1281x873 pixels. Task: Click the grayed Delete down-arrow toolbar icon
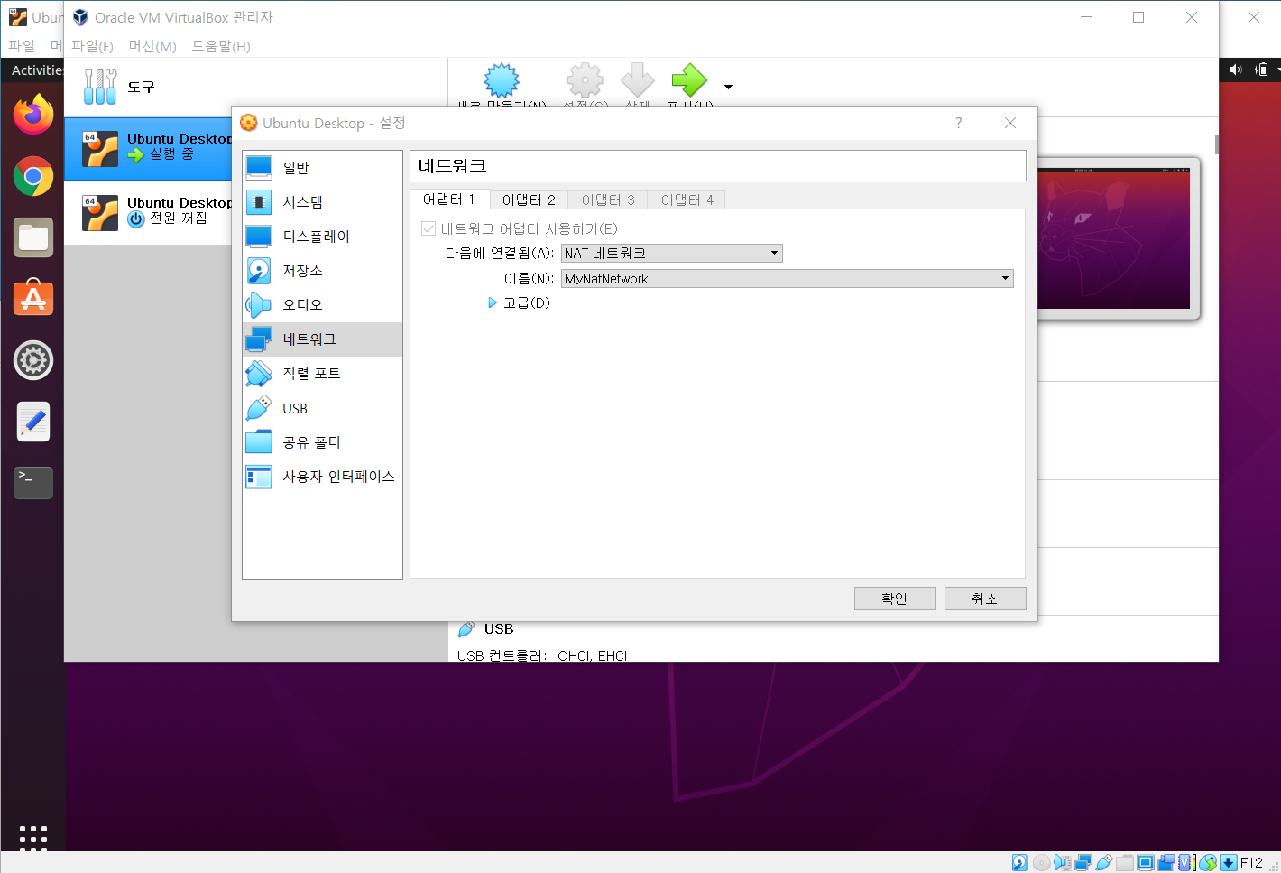click(x=637, y=80)
